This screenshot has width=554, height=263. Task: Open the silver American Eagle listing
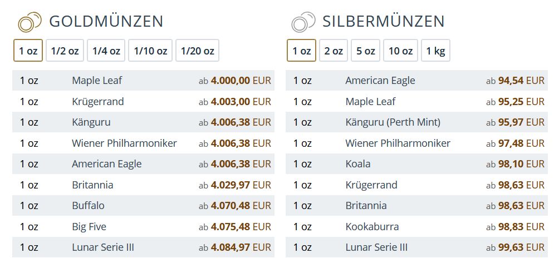coord(380,81)
